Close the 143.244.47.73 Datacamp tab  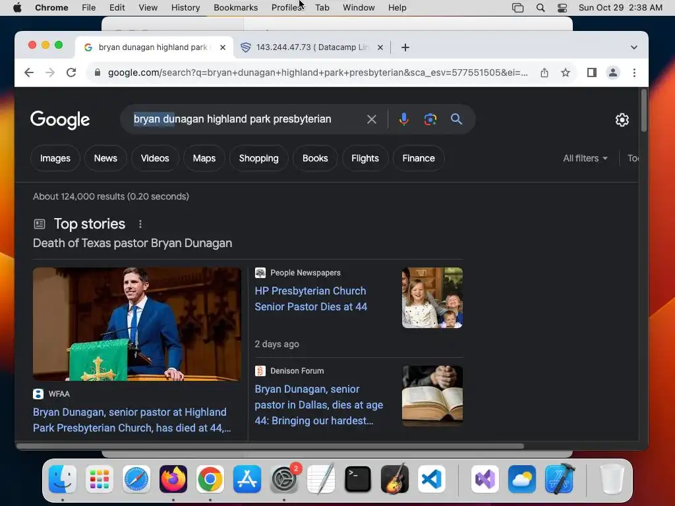(380, 47)
